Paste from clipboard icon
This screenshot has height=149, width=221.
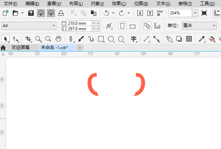(94, 13)
